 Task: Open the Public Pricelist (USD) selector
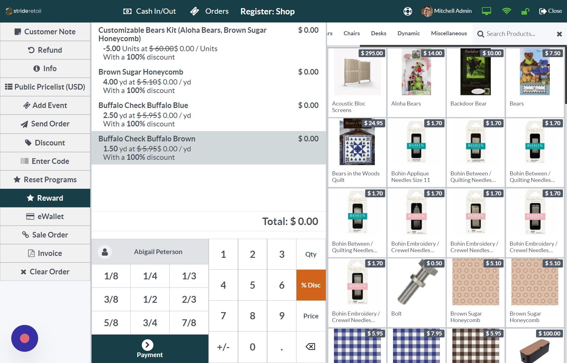point(45,87)
